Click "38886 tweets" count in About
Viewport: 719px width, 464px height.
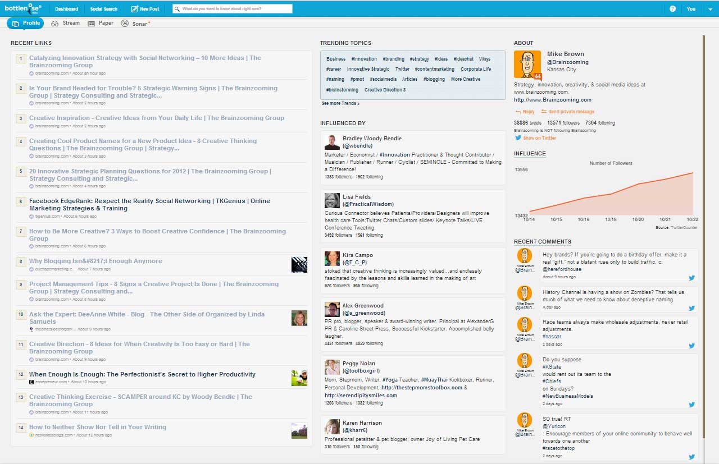527,123
